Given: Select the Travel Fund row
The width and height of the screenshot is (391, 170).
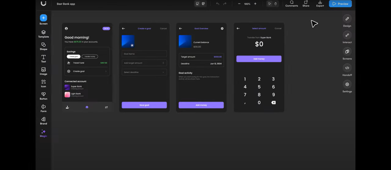Looking at the screenshot, I should click(87, 63).
